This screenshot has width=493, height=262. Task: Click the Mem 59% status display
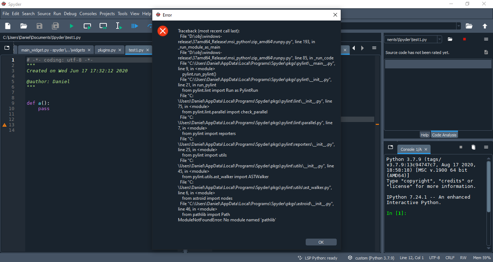pyautogui.click(x=482, y=258)
